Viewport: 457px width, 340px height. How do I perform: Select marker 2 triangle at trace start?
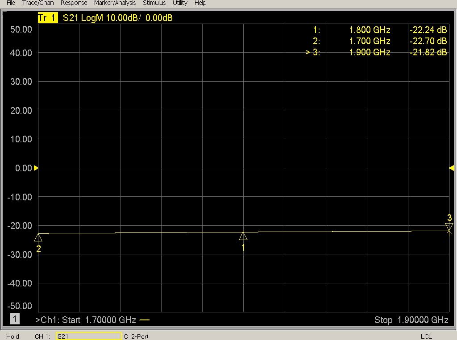[38, 237]
